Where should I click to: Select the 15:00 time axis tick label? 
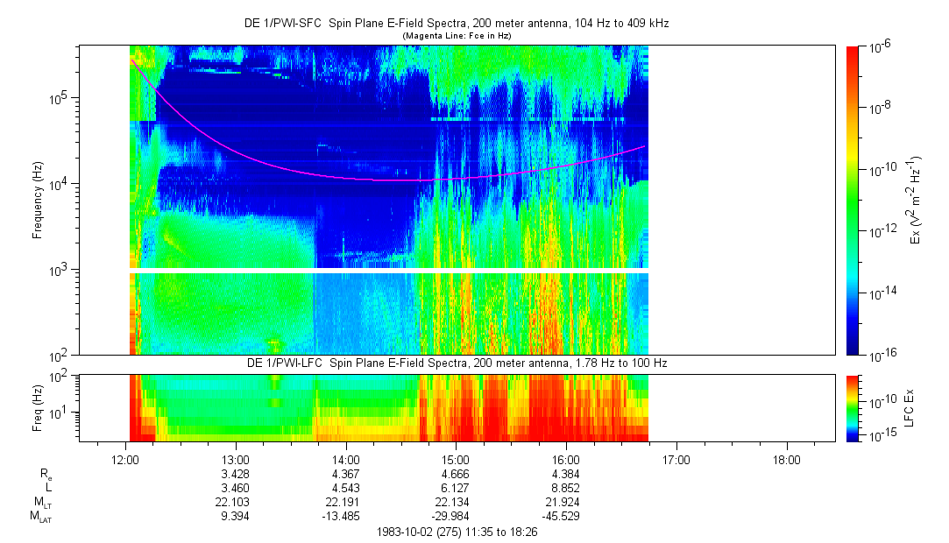[x=456, y=459]
